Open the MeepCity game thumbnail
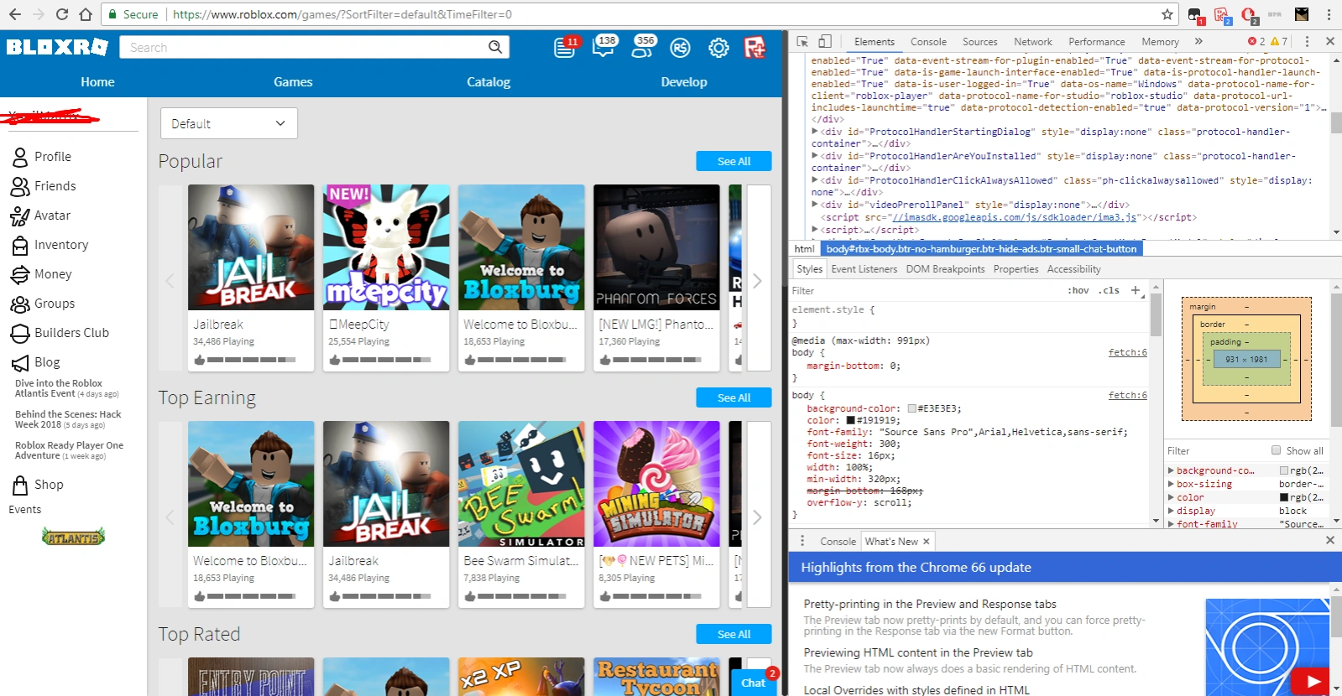The image size is (1342, 696). (386, 247)
